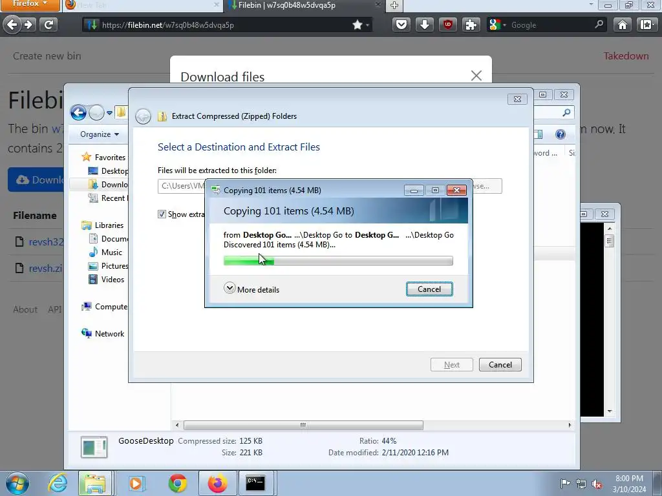This screenshot has height=496, width=662.
Task: Open Windows Explorer taskbar icon
Action: 95,483
